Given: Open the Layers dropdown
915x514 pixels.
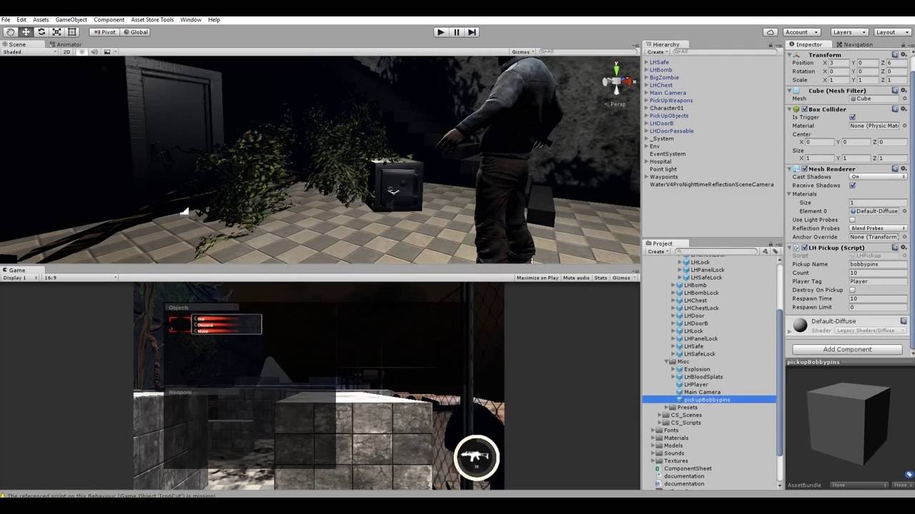Looking at the screenshot, I should (x=849, y=32).
